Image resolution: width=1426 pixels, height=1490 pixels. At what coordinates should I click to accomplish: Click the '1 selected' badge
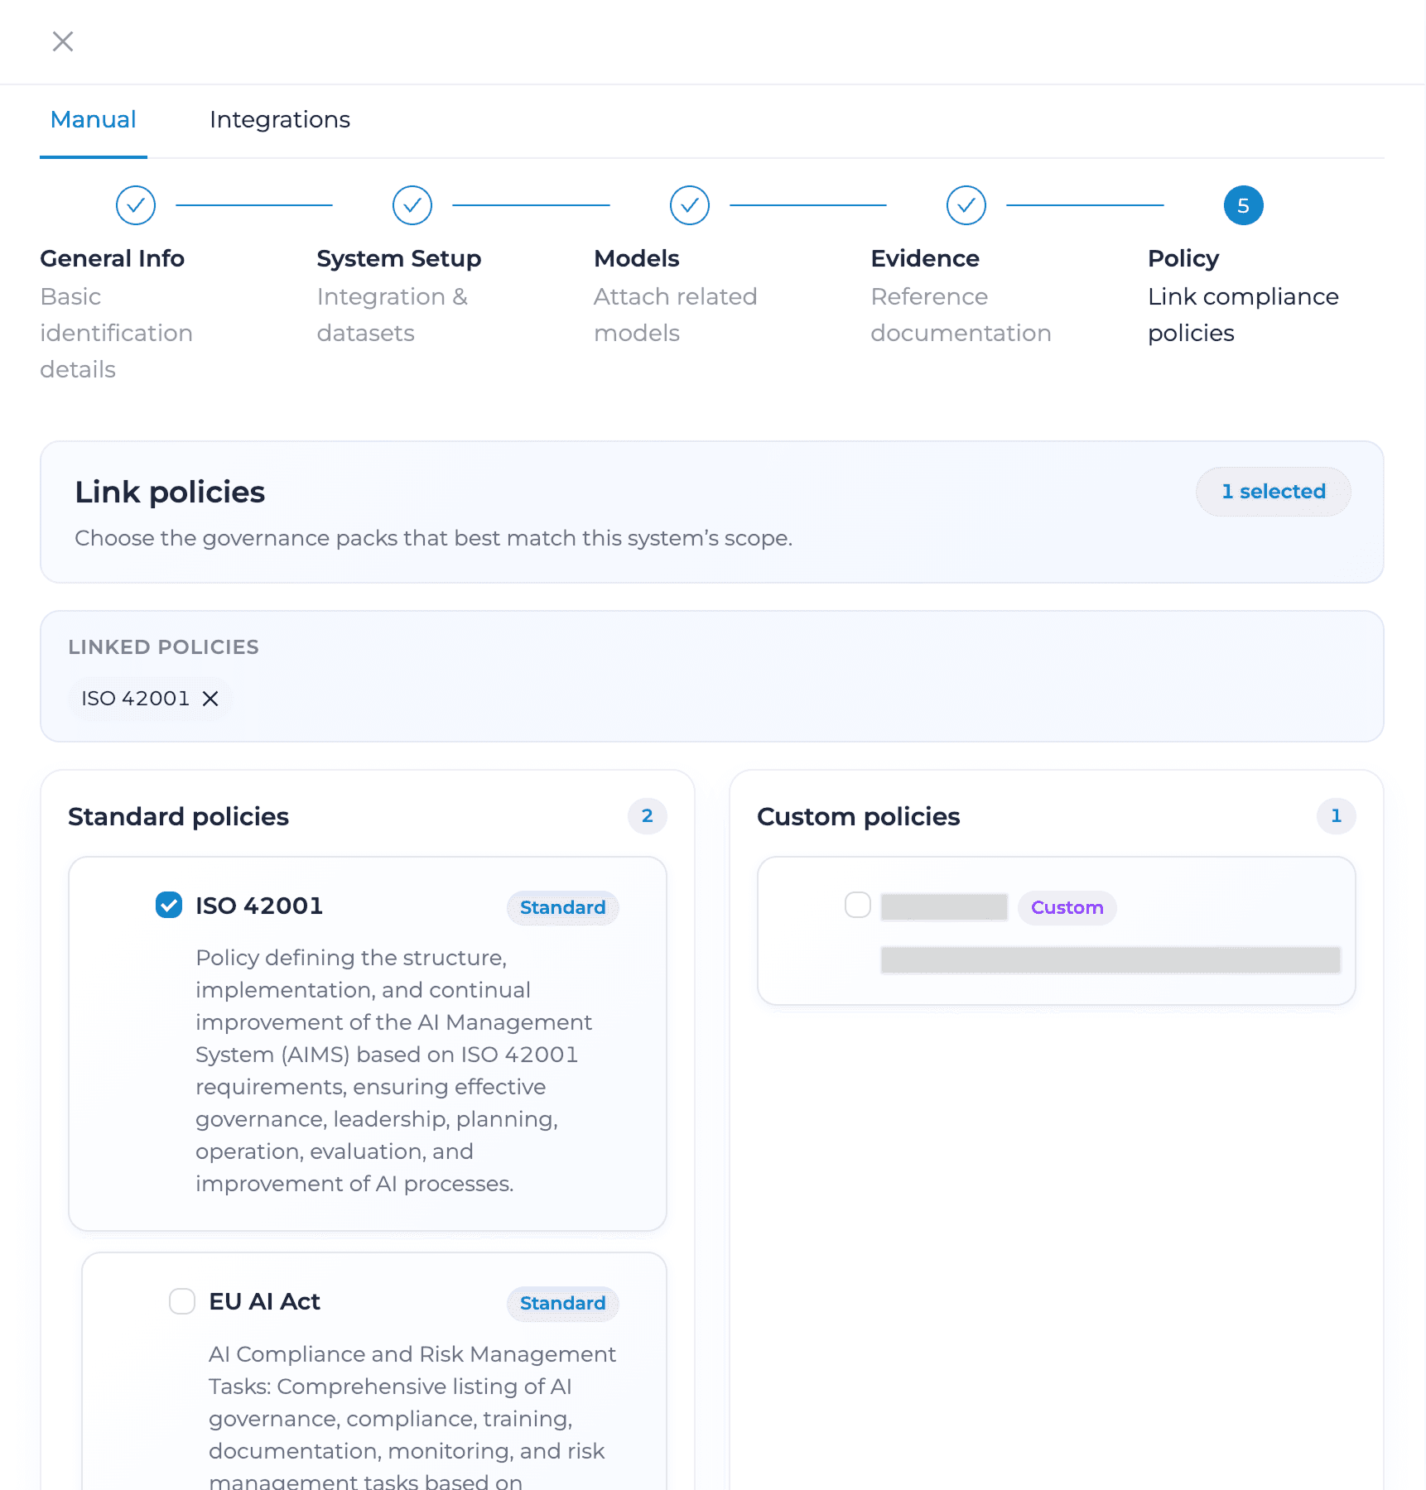coord(1273,492)
